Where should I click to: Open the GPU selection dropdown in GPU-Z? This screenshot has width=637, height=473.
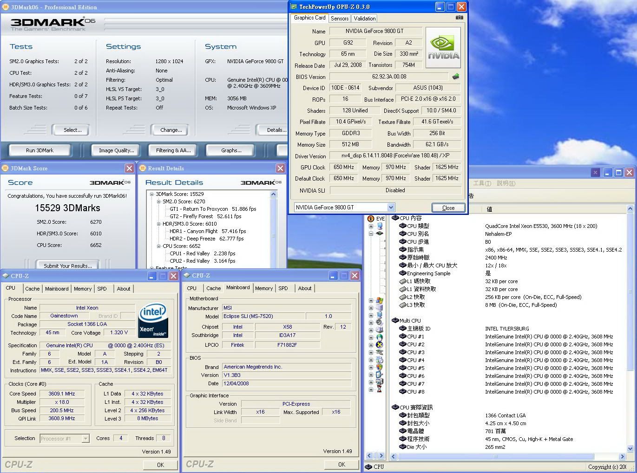[391, 207]
